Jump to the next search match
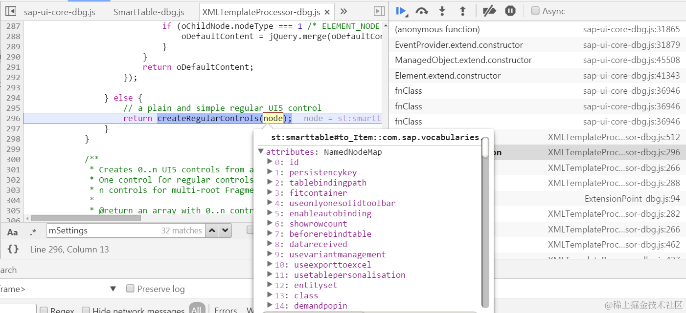686x313 pixels. pyautogui.click(x=225, y=230)
